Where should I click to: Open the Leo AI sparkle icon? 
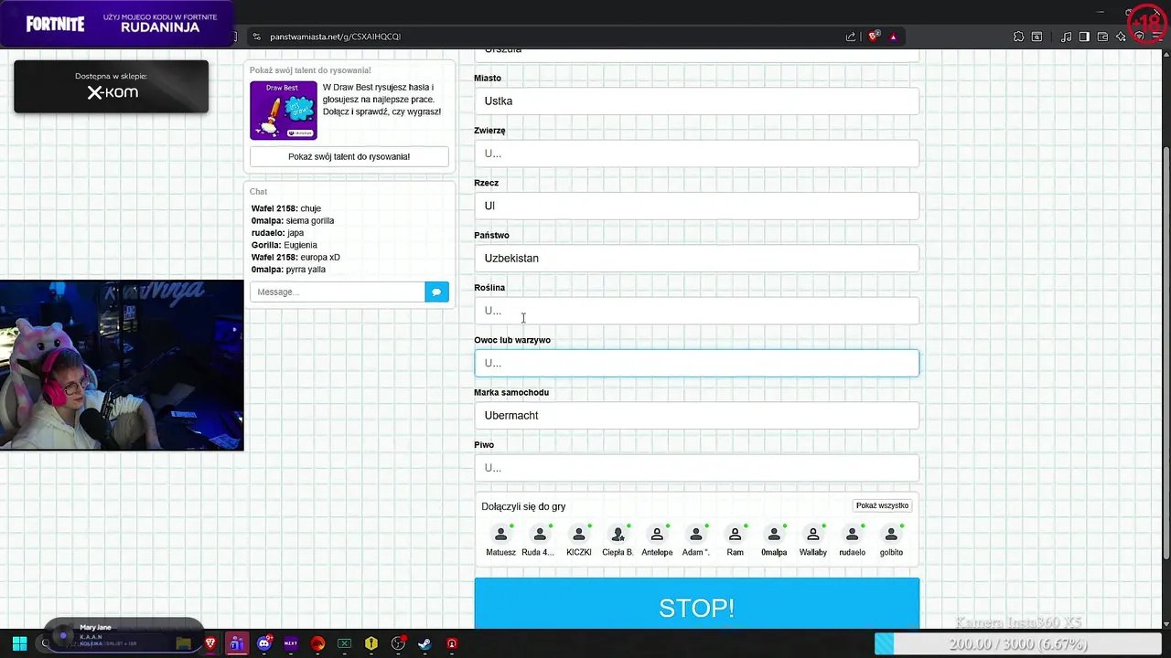[x=1121, y=37]
